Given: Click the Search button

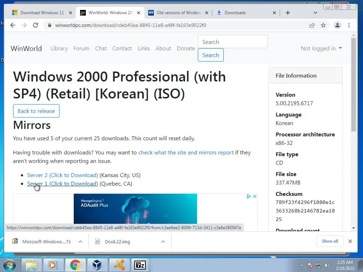Looking at the screenshot, I should 211,55.
